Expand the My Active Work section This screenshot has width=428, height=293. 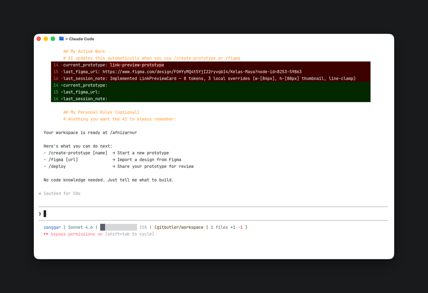pyautogui.click(x=84, y=51)
